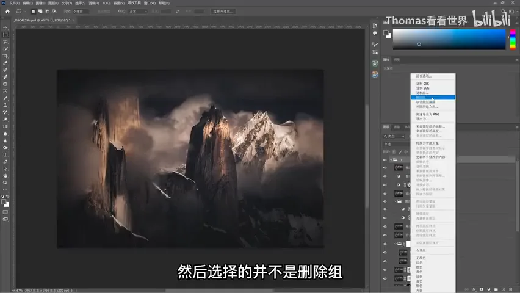Toggle lock transparent pixels icon

tap(394, 152)
